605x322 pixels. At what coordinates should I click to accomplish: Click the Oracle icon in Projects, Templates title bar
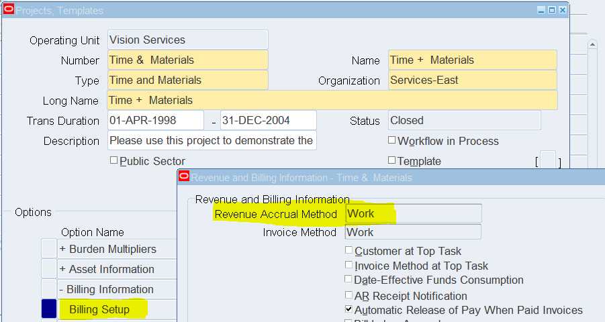[x=9, y=9]
